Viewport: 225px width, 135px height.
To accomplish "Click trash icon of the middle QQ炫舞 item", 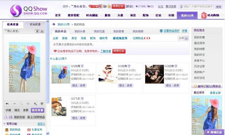I will 129,66.
